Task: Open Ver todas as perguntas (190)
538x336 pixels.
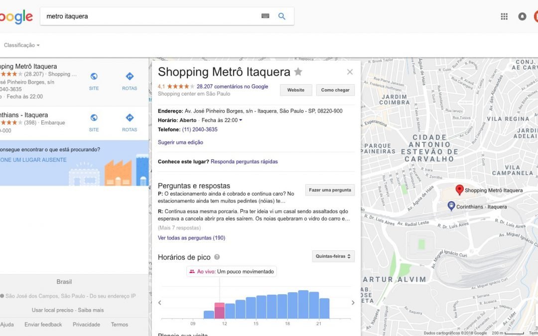Action: click(191, 237)
